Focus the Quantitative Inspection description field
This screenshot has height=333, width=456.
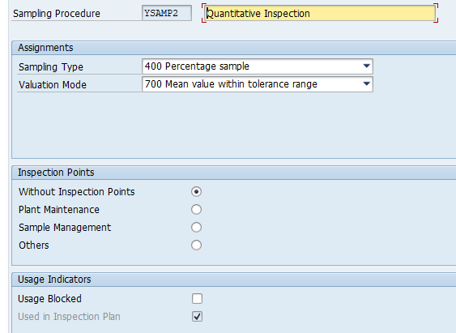pyautogui.click(x=320, y=14)
